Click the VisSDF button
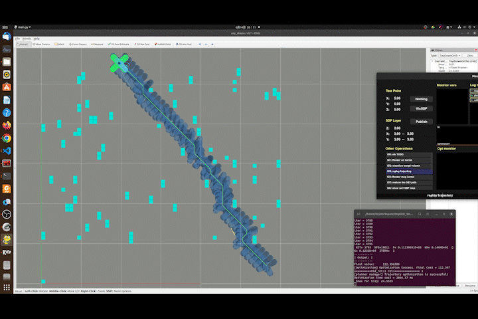This screenshot has height=319, width=478. pos(421,108)
